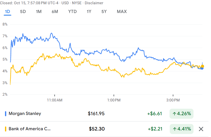Switch chart to 5Y range
Screen dimensions: 211x137
tap(104, 12)
